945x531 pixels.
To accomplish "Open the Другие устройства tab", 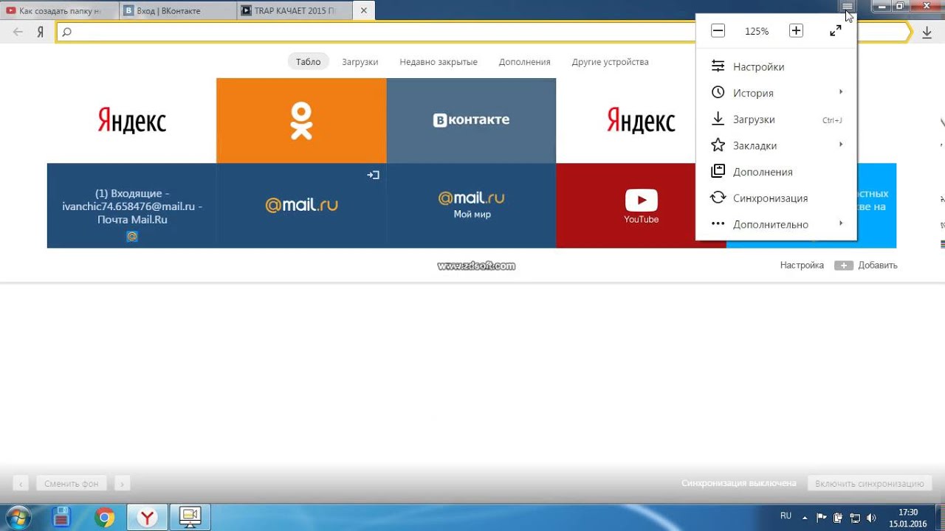I will [x=610, y=62].
